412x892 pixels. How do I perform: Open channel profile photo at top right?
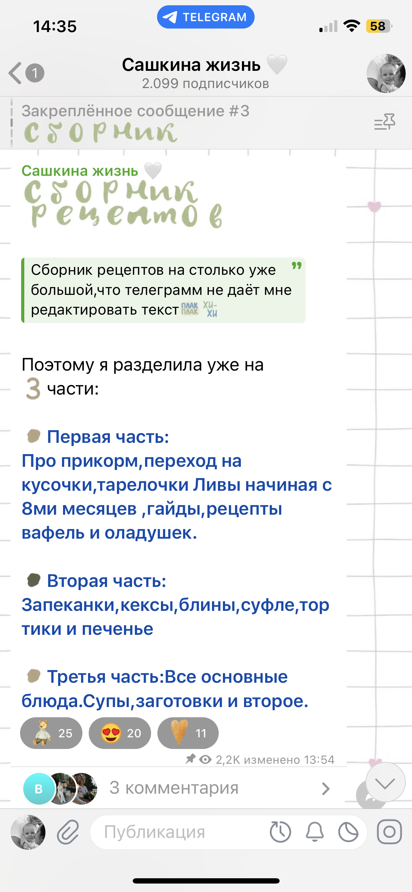coord(386,73)
